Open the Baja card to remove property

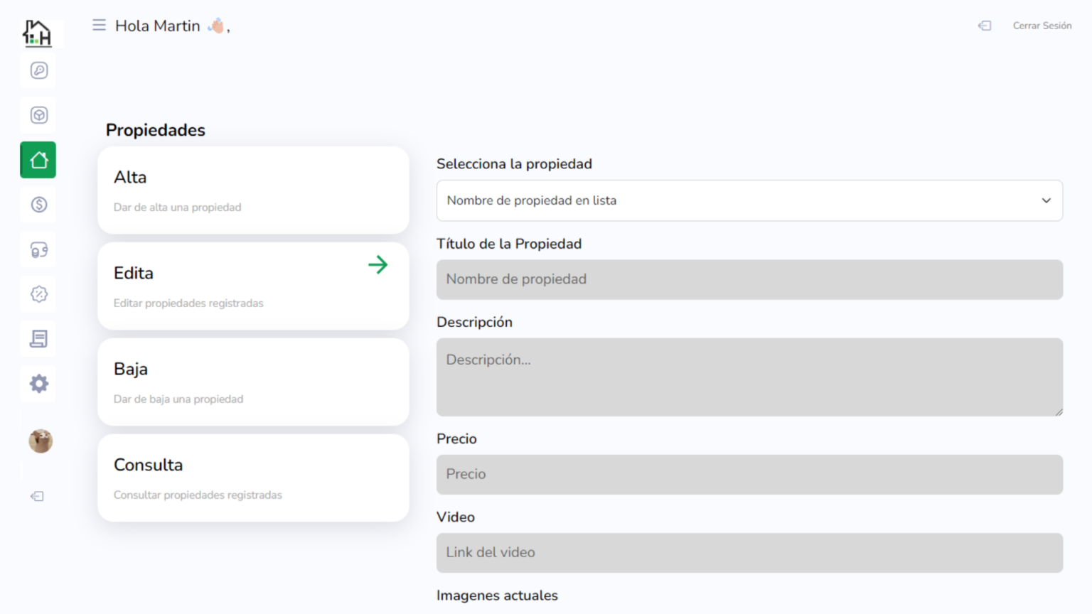click(x=253, y=382)
